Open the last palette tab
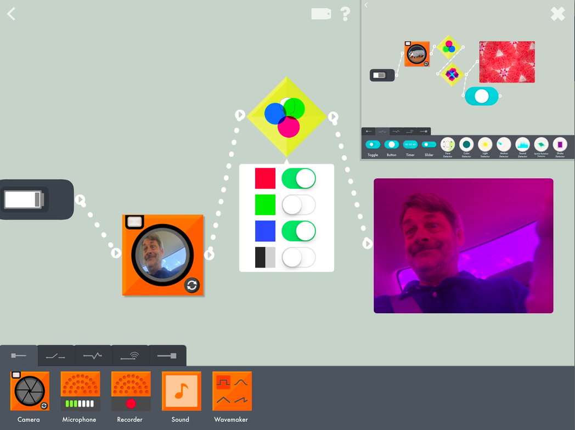Image resolution: width=575 pixels, height=430 pixels. tap(167, 355)
